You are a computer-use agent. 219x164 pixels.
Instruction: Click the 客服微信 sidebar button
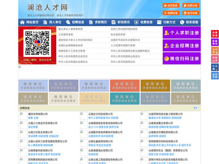[x=215, y=42]
